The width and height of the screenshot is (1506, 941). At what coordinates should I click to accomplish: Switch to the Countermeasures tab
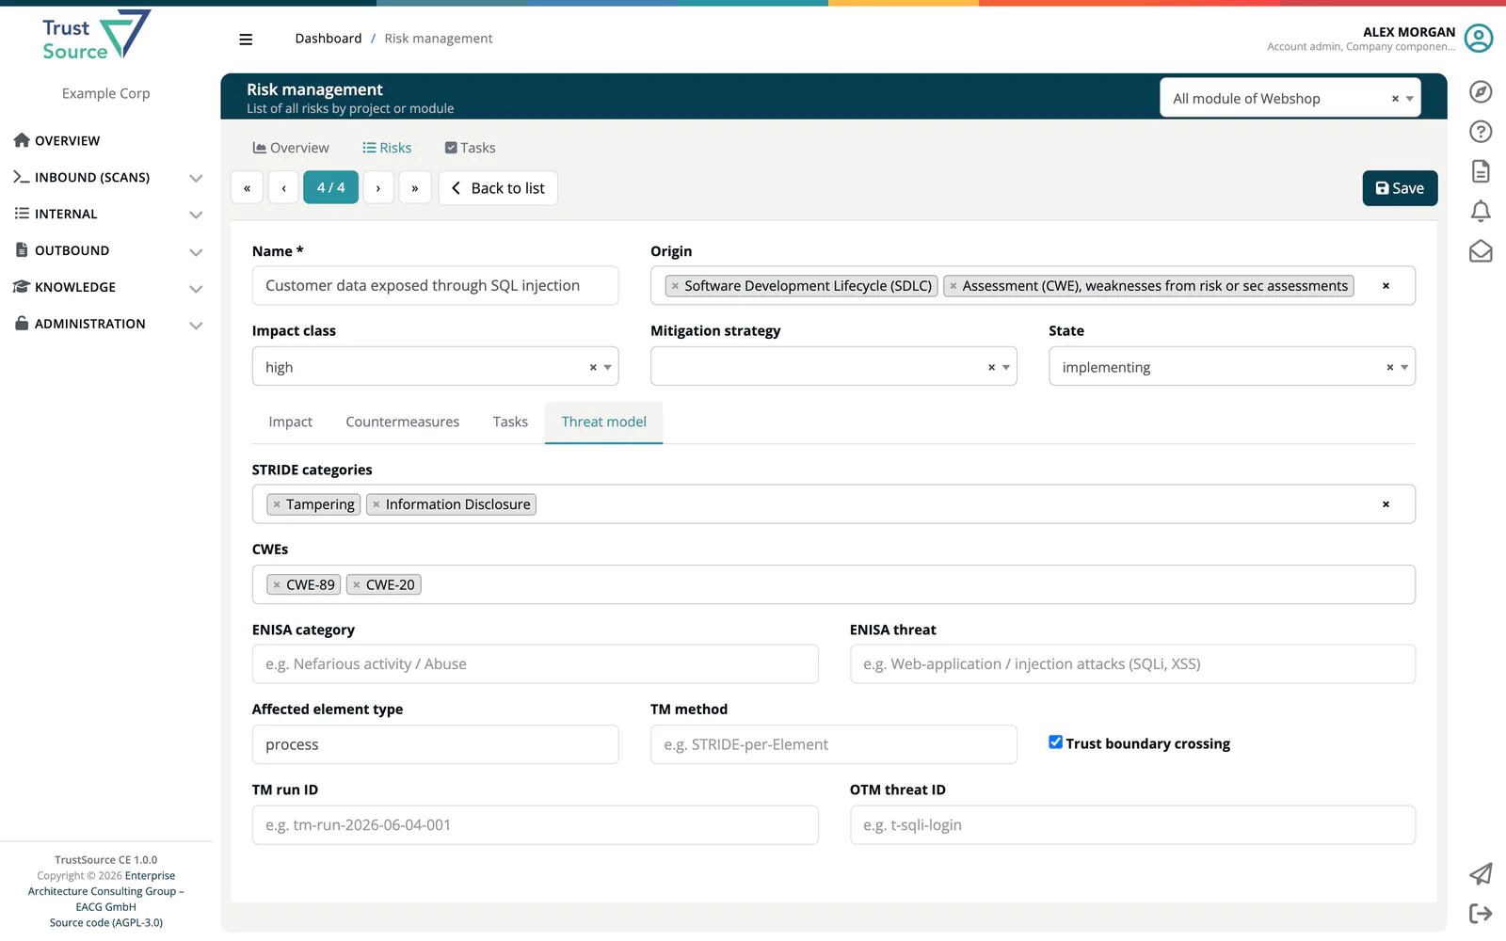point(403,422)
